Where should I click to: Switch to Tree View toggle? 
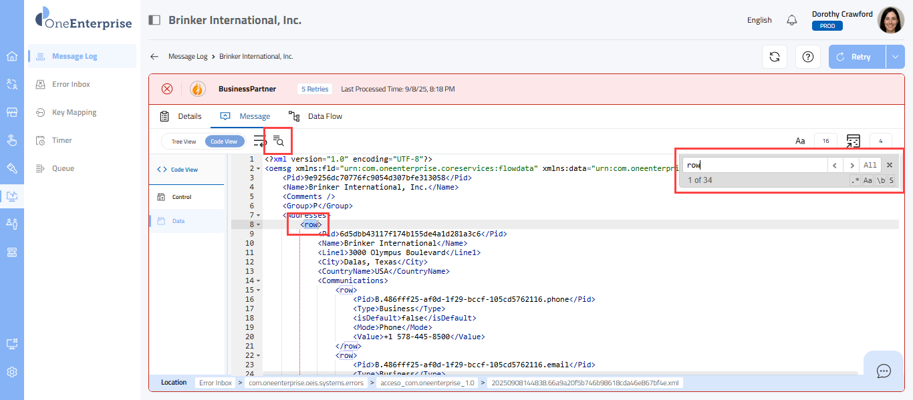(184, 142)
